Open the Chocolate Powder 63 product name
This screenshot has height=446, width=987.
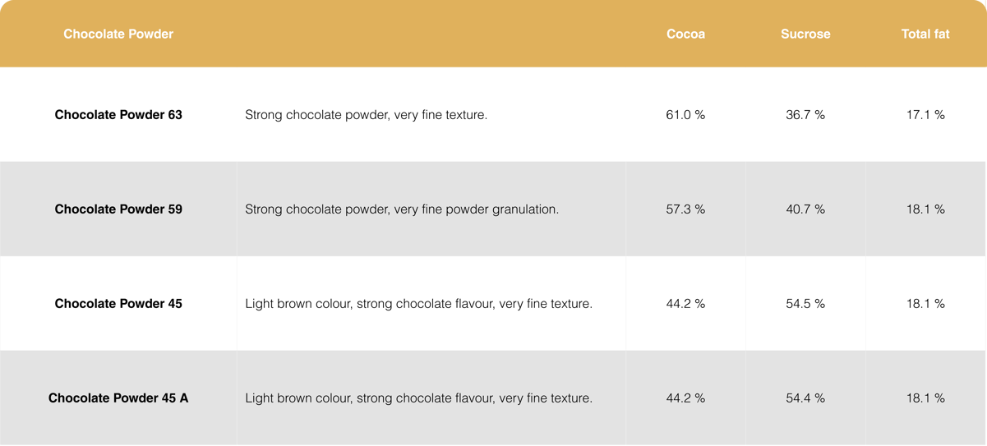coord(118,115)
